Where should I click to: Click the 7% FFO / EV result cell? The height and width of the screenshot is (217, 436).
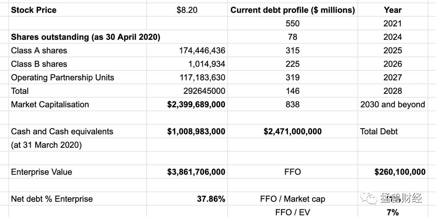click(x=392, y=212)
